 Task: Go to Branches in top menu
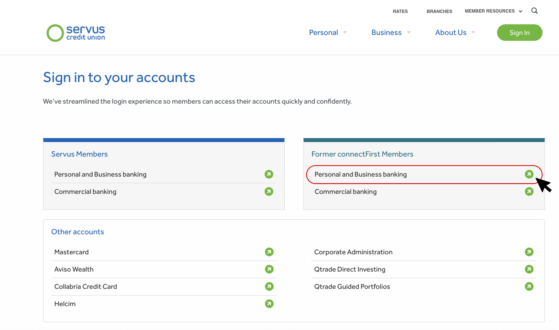(439, 11)
